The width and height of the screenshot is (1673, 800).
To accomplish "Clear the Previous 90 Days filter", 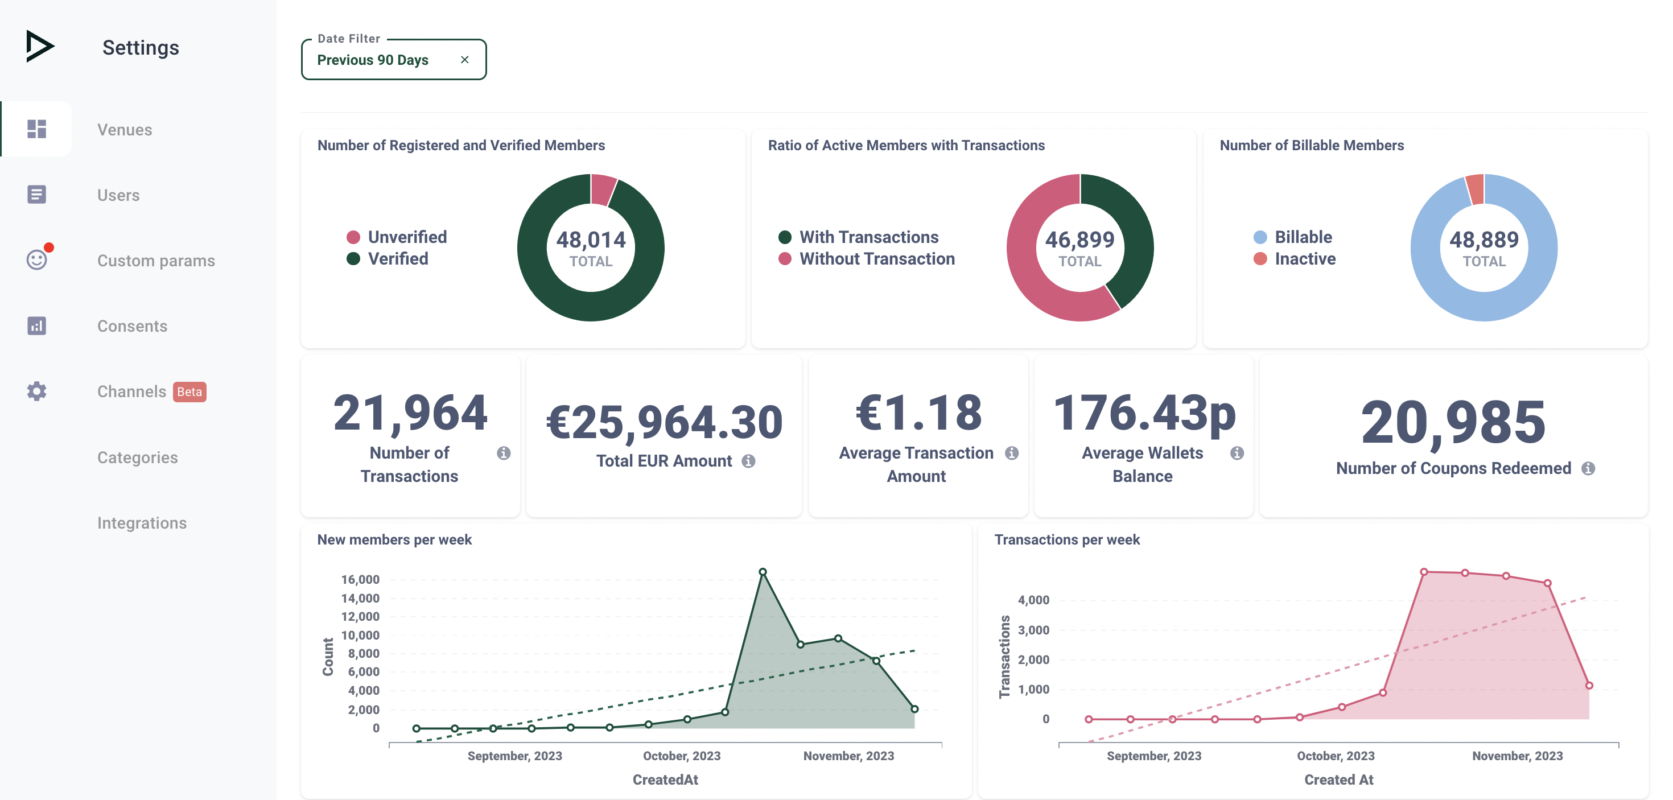I will point(464,60).
